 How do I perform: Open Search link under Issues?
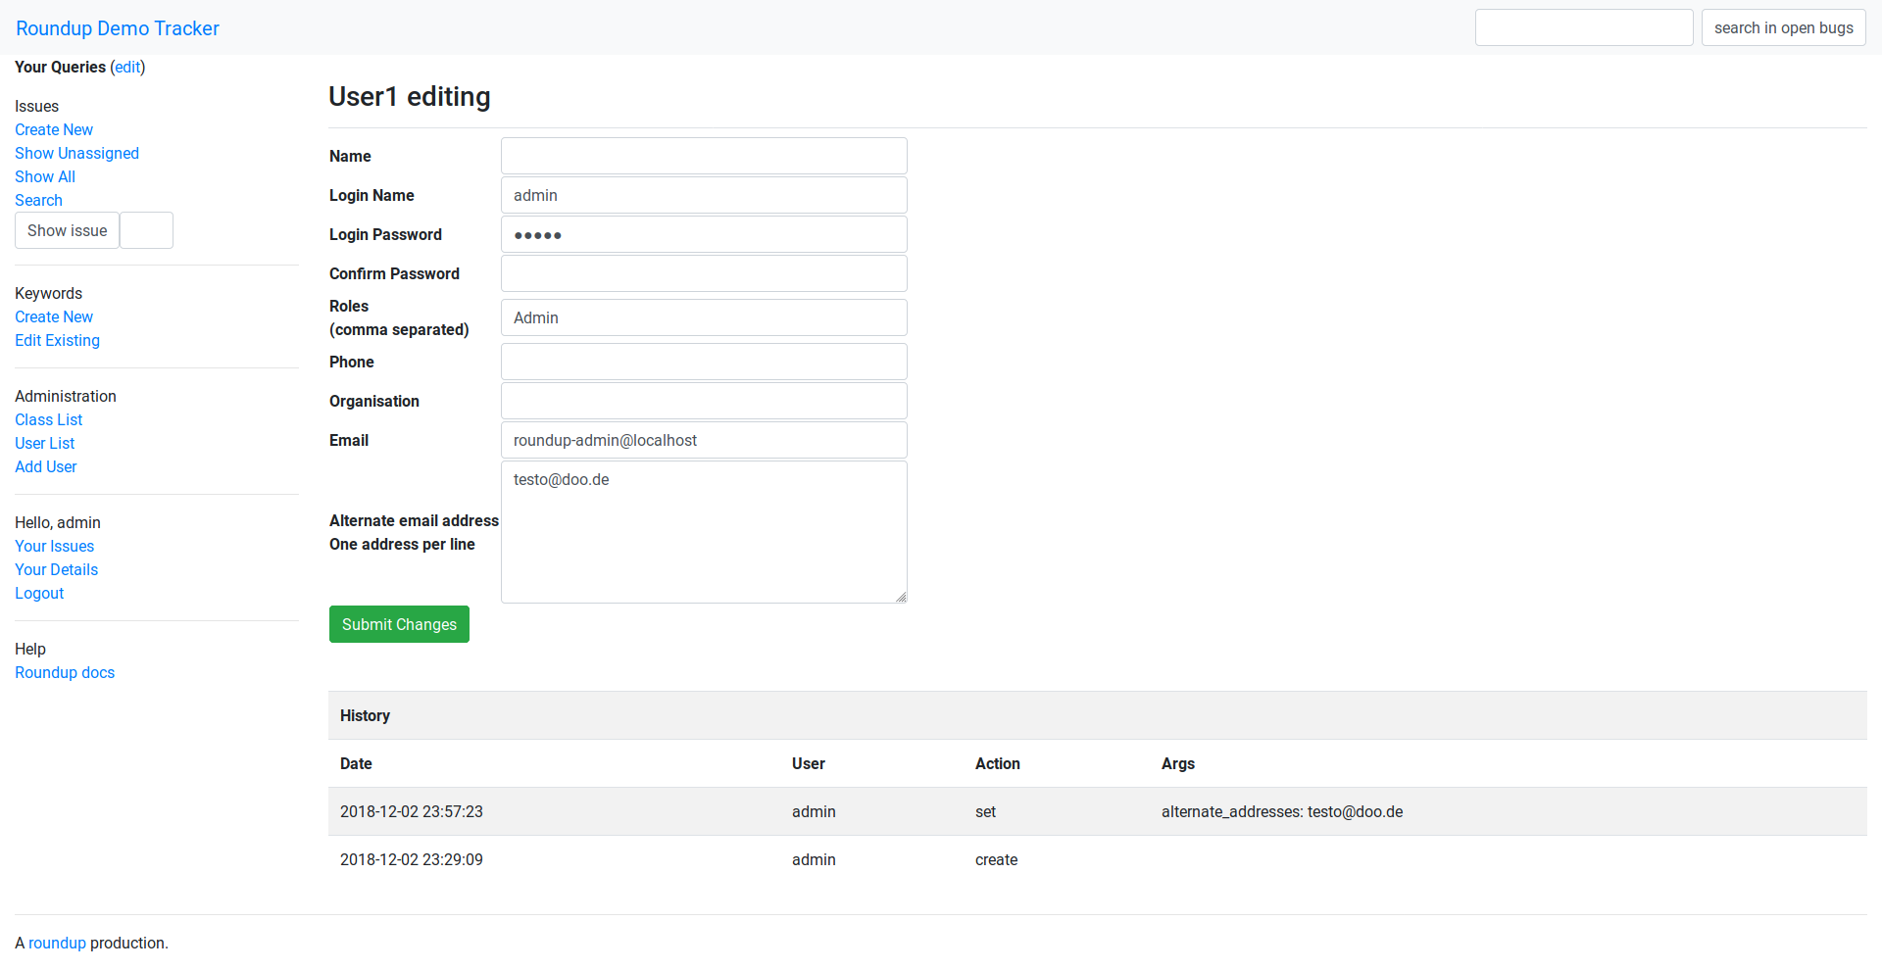38,200
